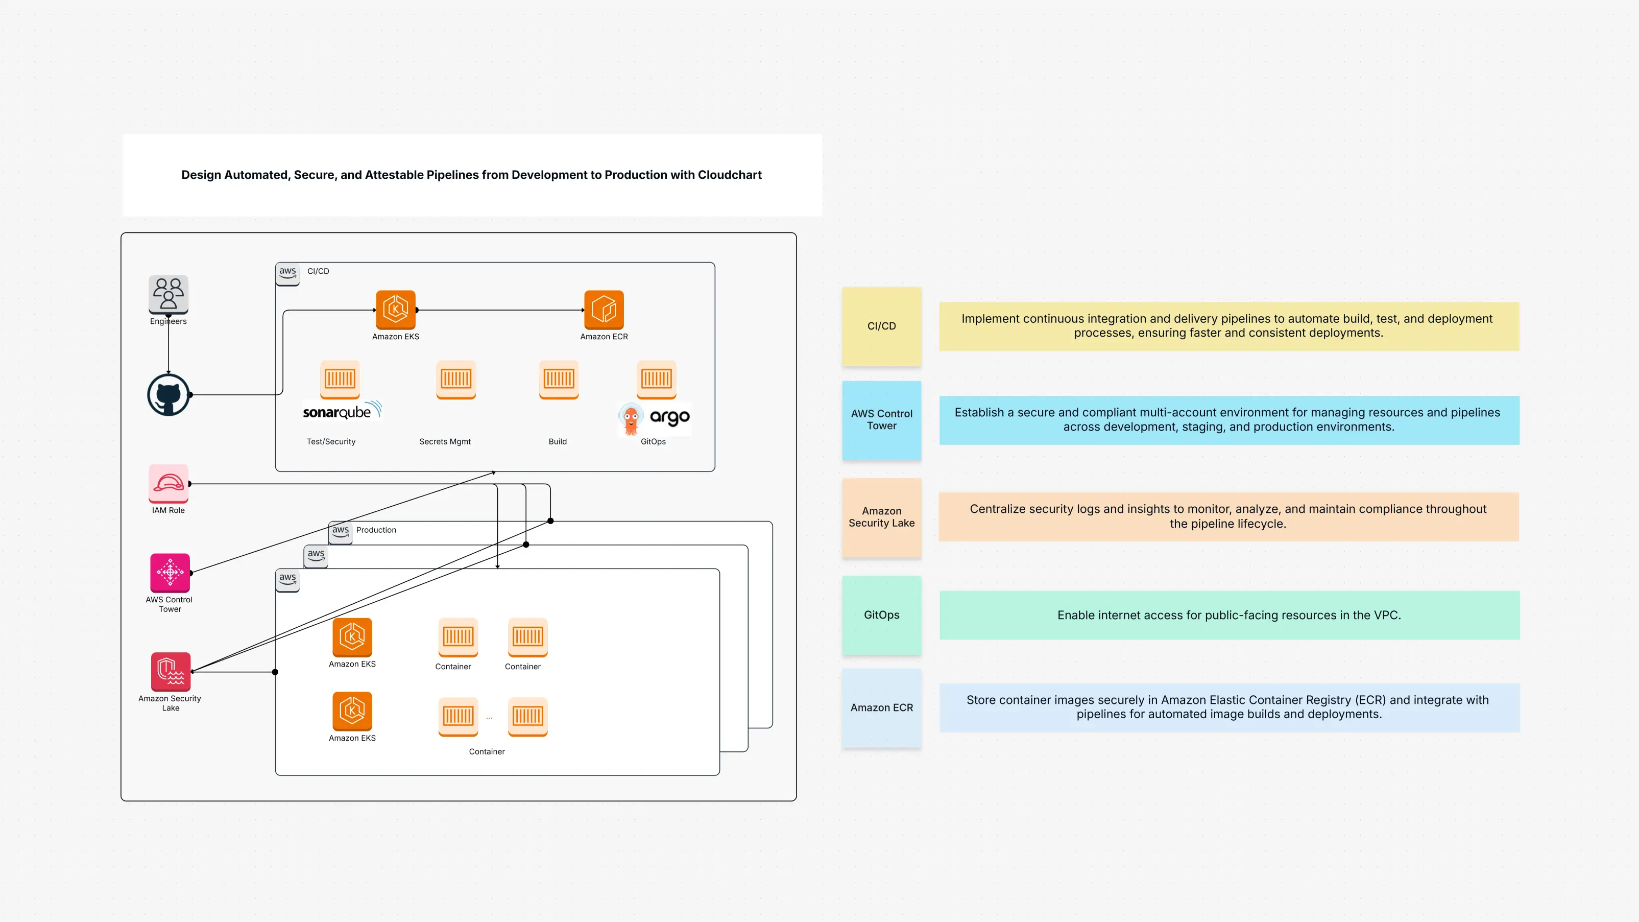Click the Argo GitOps octopus icon
Viewport: 1639px width, 922px height.
tap(631, 418)
